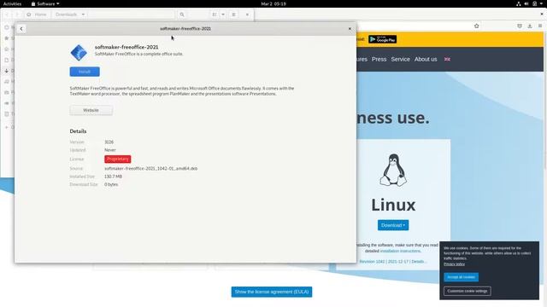Switch language via UK flag icon

tap(447, 60)
